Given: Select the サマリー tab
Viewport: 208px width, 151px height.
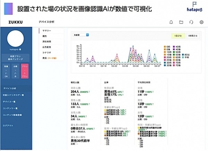Looking at the screenshot, I should click(47, 30).
